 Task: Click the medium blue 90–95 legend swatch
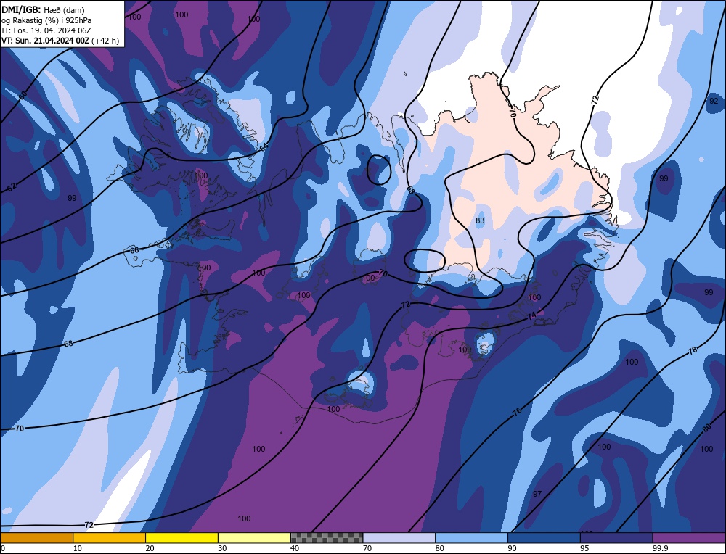click(544, 537)
